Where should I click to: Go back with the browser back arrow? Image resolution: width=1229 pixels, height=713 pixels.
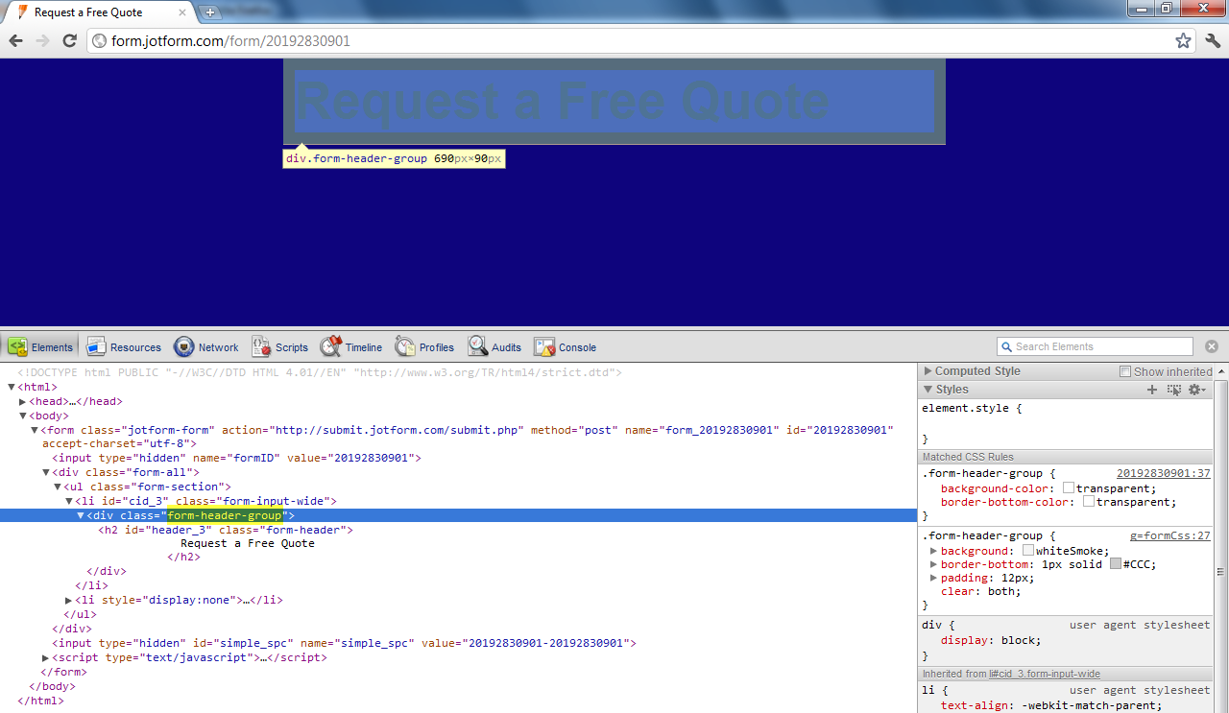[15, 40]
